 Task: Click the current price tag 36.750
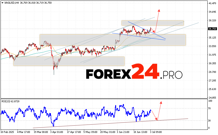point(212,29)
